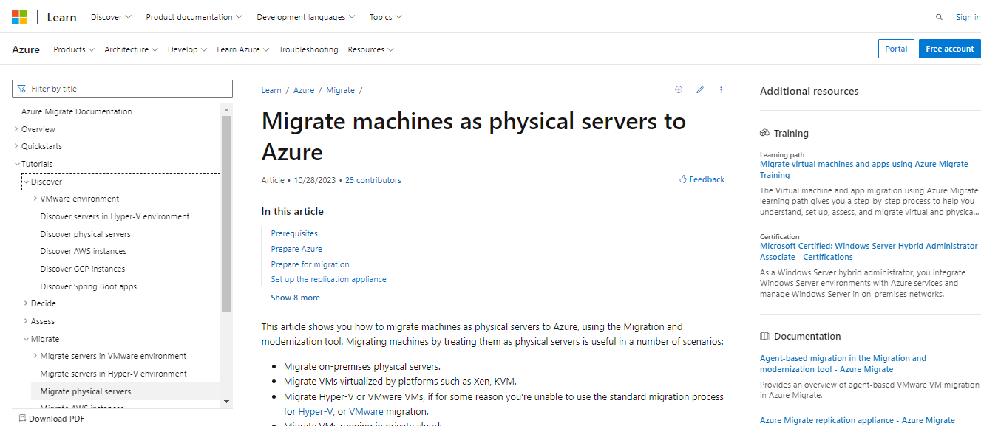Click the filter icon in the search box
Screen dimensions: 981x426
pos(21,89)
